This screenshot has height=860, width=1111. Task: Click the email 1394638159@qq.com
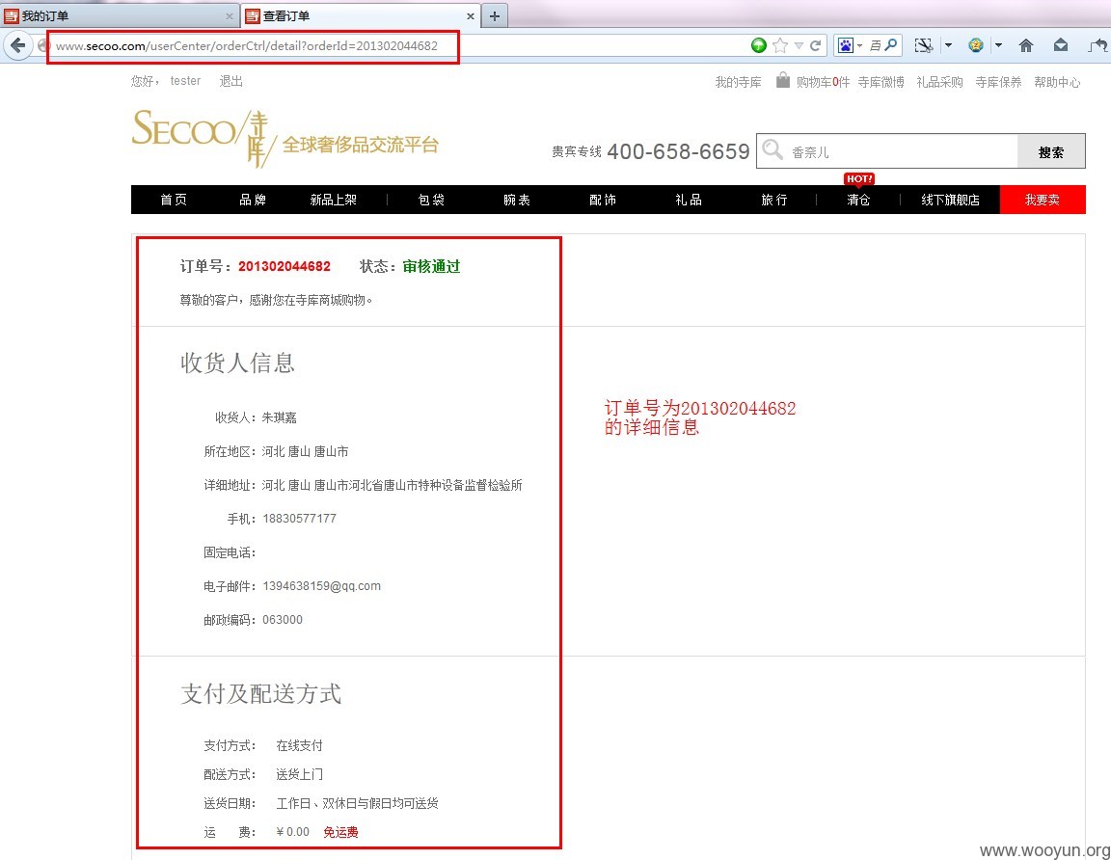[x=322, y=586]
